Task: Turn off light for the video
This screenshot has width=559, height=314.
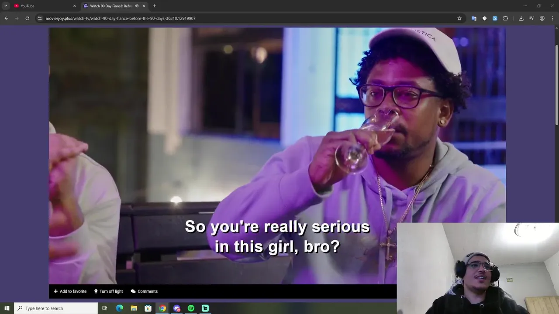Action: tap(108, 291)
